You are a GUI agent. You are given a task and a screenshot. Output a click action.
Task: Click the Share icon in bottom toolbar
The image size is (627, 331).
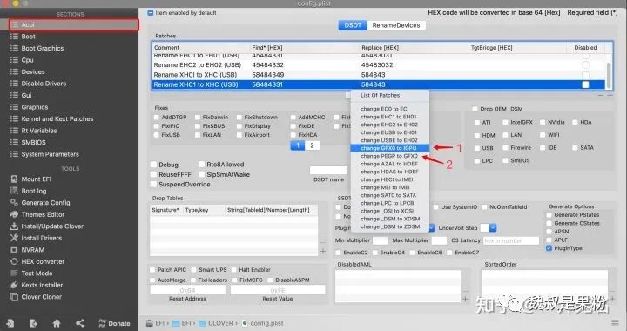pyautogui.click(x=80, y=323)
